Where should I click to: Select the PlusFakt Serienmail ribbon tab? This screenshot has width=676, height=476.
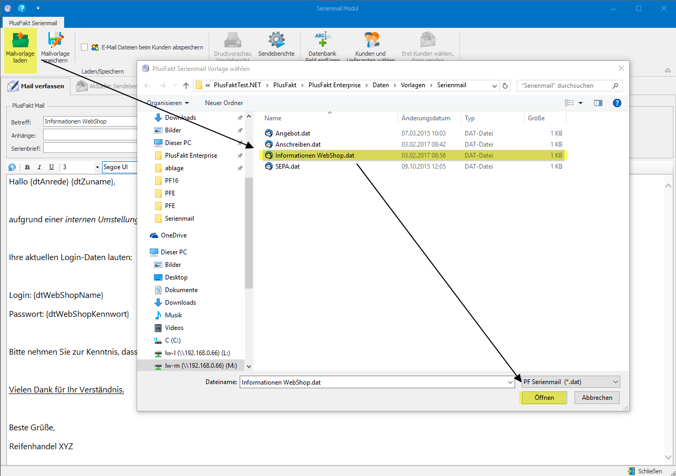[x=33, y=23]
